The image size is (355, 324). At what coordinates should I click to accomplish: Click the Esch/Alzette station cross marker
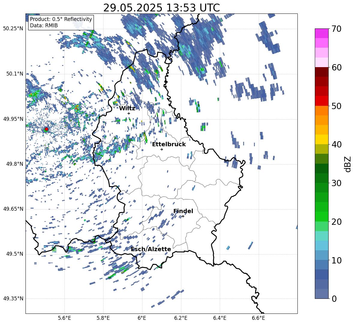140,254
